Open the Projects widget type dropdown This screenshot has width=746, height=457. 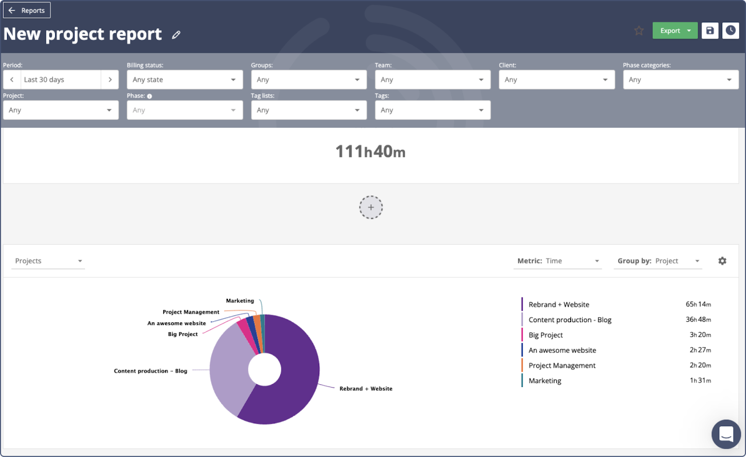[x=48, y=261]
